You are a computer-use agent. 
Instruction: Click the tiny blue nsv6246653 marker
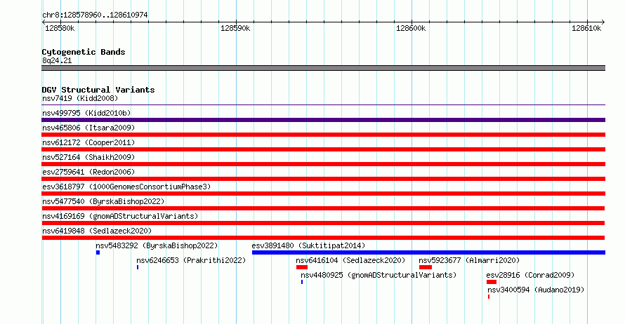[x=138, y=267]
